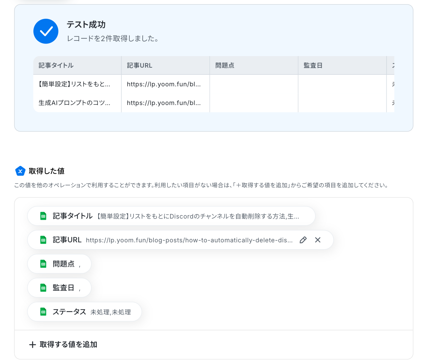Click the blue pentagon icon next to 取得した値
The image size is (430, 363).
point(20,171)
